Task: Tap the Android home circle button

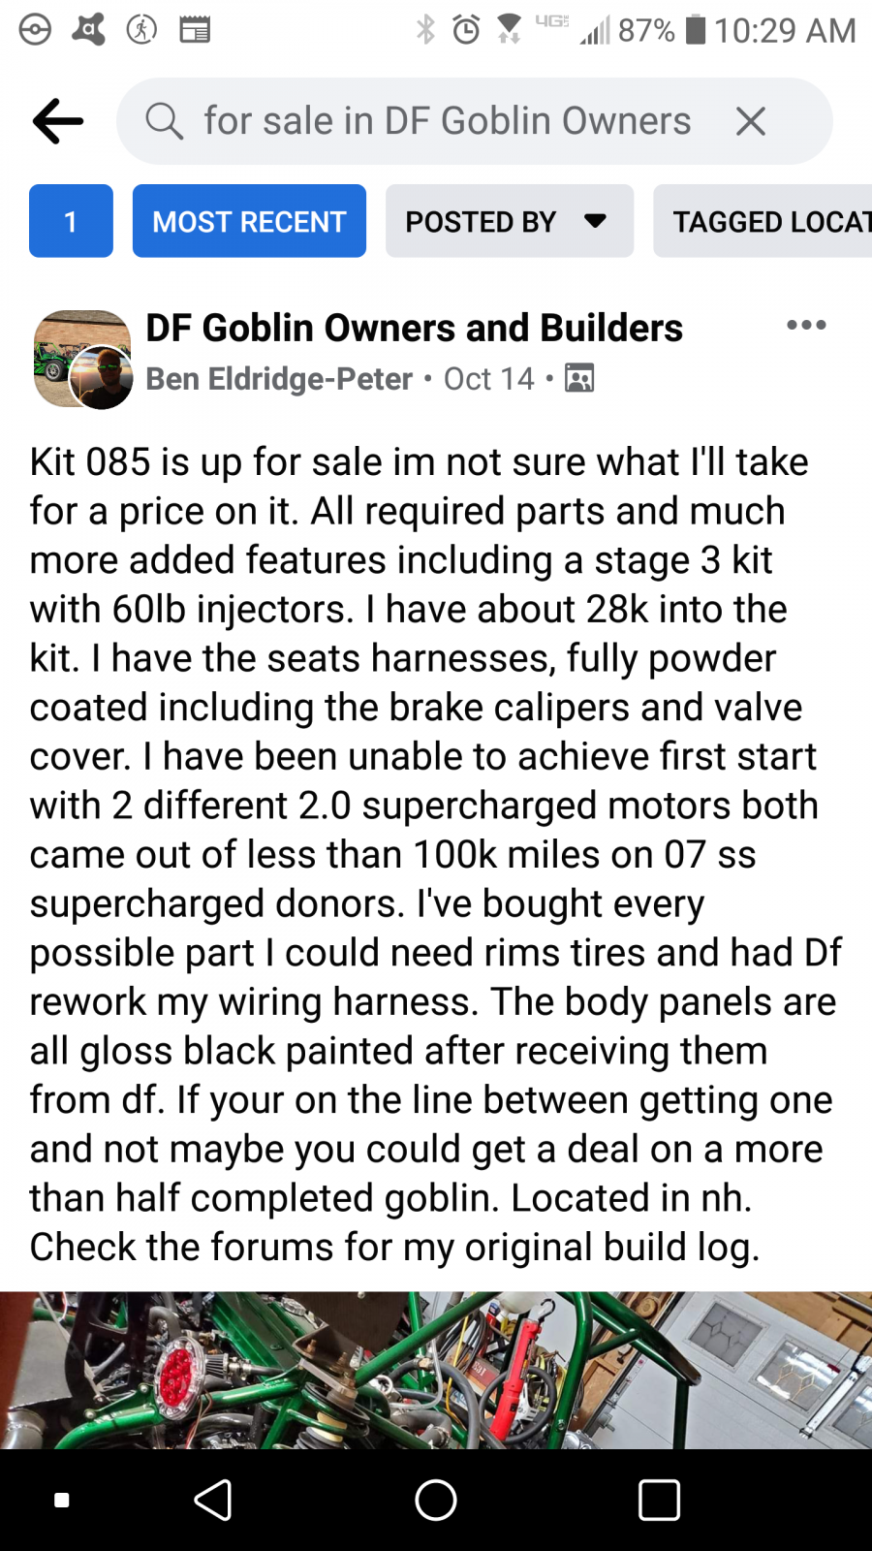Action: click(x=436, y=1501)
